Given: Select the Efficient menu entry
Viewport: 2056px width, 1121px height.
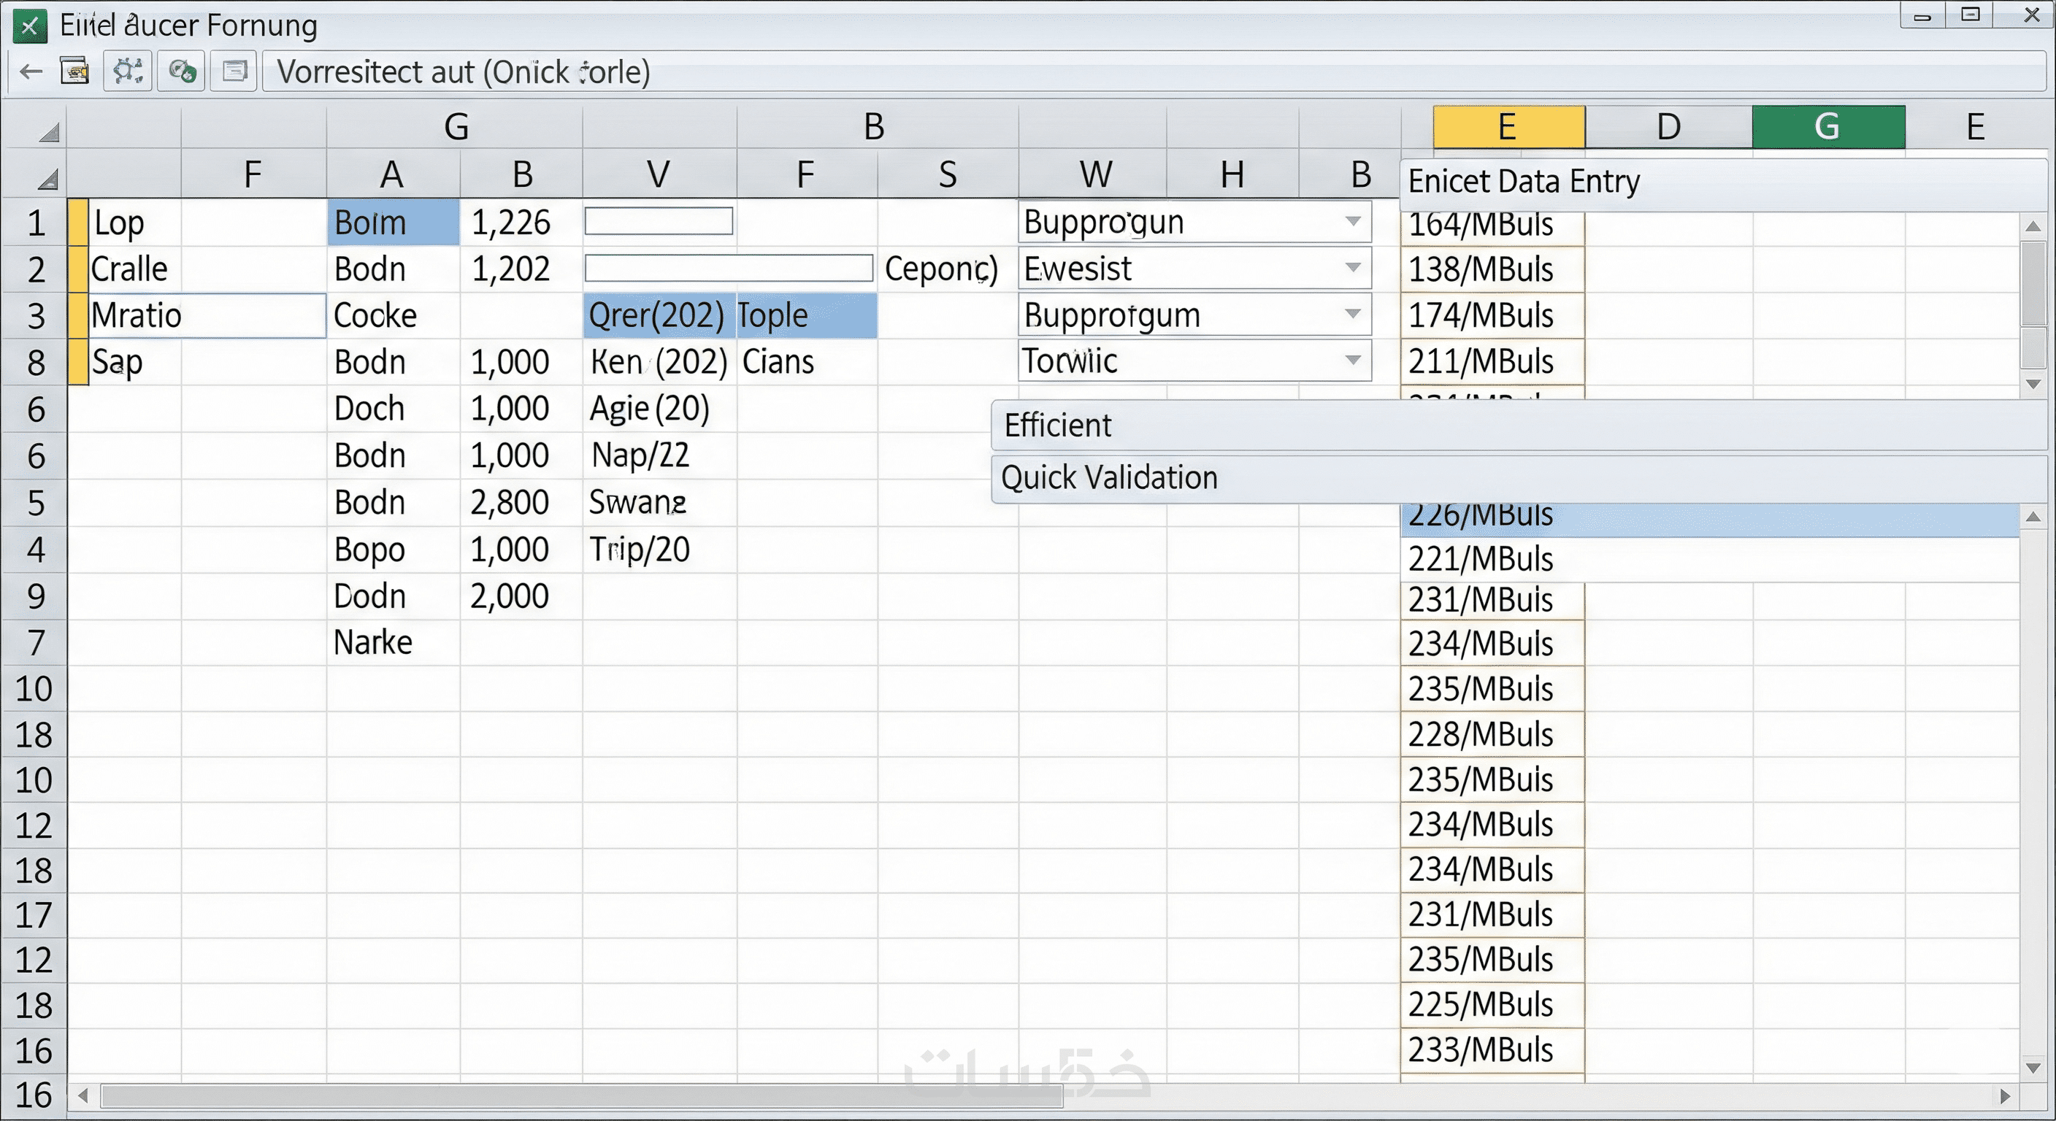Looking at the screenshot, I should coord(1056,425).
